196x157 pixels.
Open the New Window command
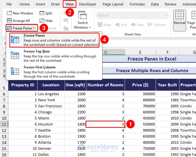click(20, 13)
